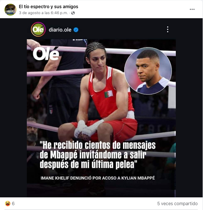203x210 pixels.
Task: Open the vertical three-dot menu beside diario.ole
Action: (168, 29)
